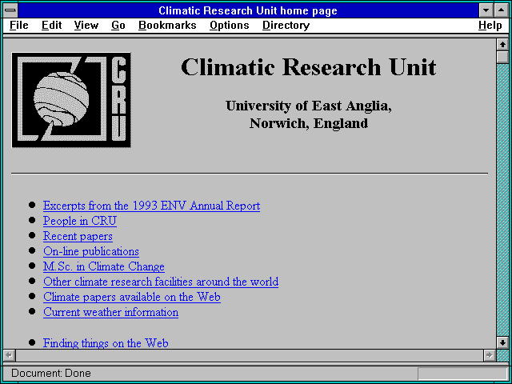Minimize the window with the down-arrow button

[x=486, y=10]
